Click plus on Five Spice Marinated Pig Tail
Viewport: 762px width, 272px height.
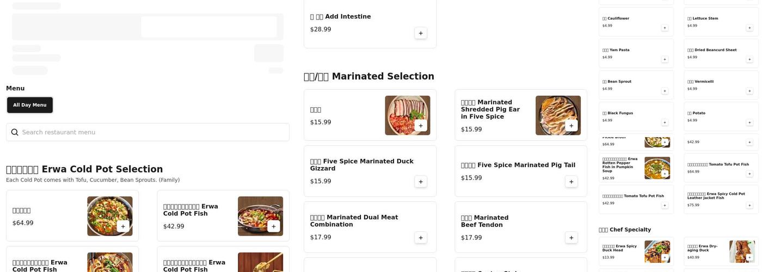click(571, 182)
